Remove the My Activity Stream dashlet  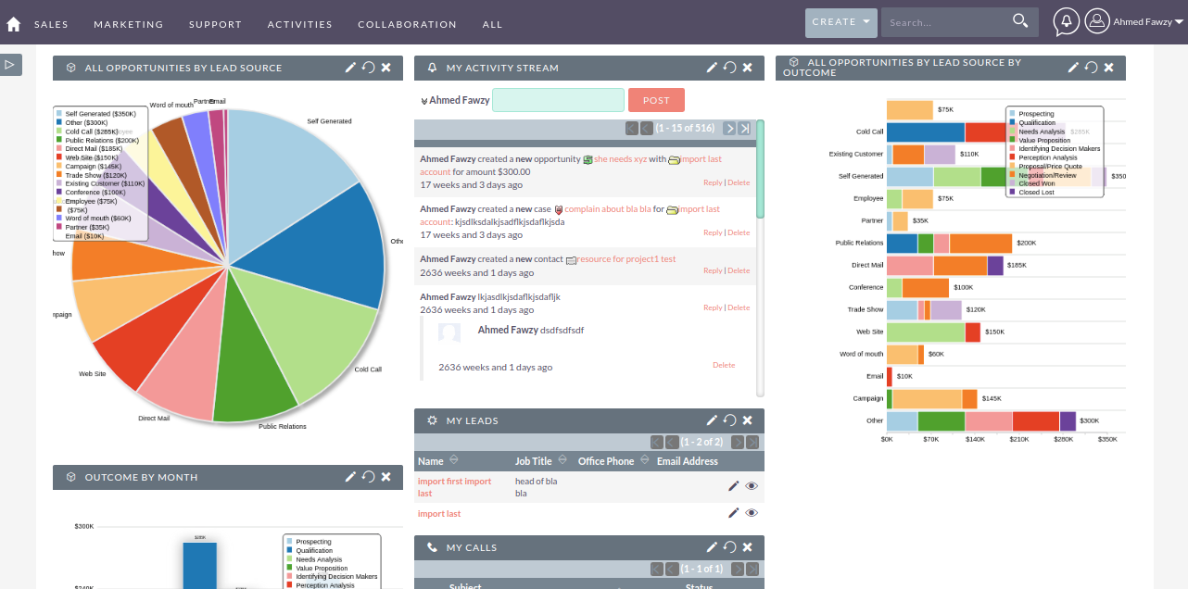tap(747, 68)
